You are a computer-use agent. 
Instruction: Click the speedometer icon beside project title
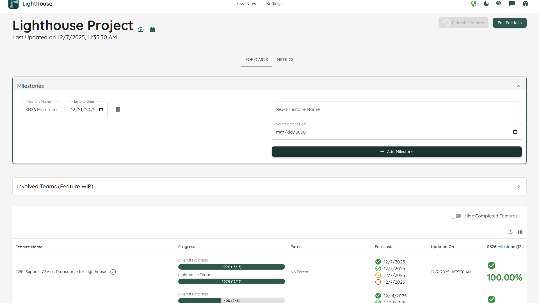tap(141, 29)
